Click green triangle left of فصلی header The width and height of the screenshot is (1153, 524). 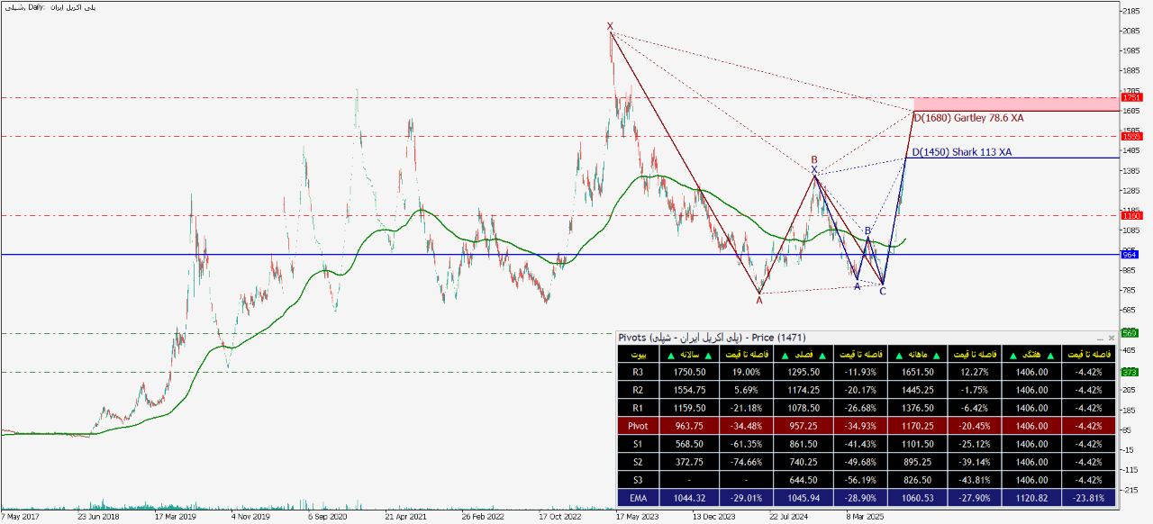pos(787,357)
